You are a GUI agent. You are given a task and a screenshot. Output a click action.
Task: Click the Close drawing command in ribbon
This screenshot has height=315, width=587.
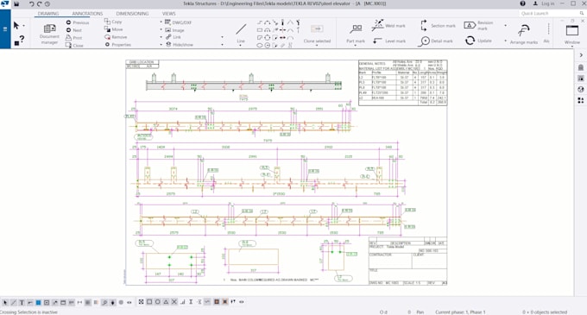click(74, 45)
